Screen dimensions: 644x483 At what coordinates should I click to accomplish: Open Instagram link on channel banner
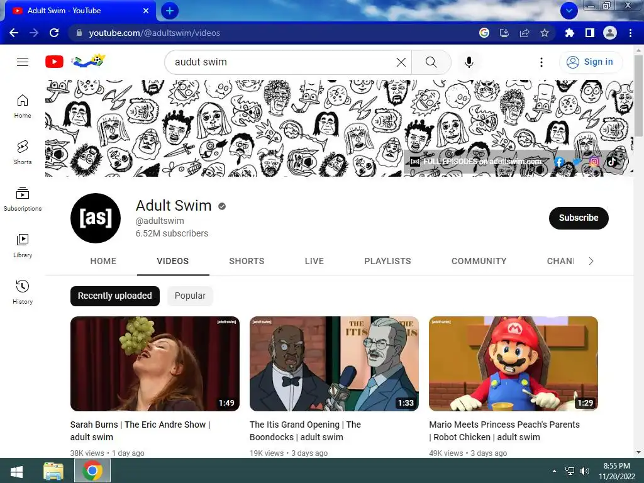[x=594, y=162]
